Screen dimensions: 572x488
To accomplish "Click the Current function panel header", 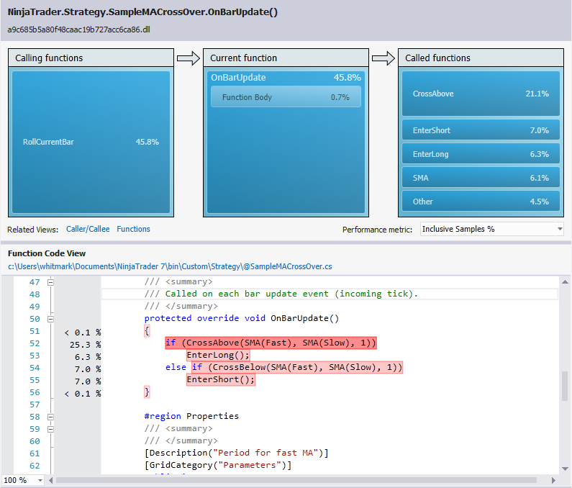I will coord(286,58).
